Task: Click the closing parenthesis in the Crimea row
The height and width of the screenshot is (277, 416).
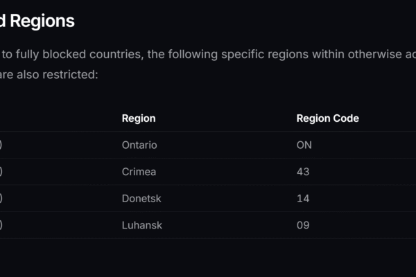Action: pyautogui.click(x=1, y=172)
